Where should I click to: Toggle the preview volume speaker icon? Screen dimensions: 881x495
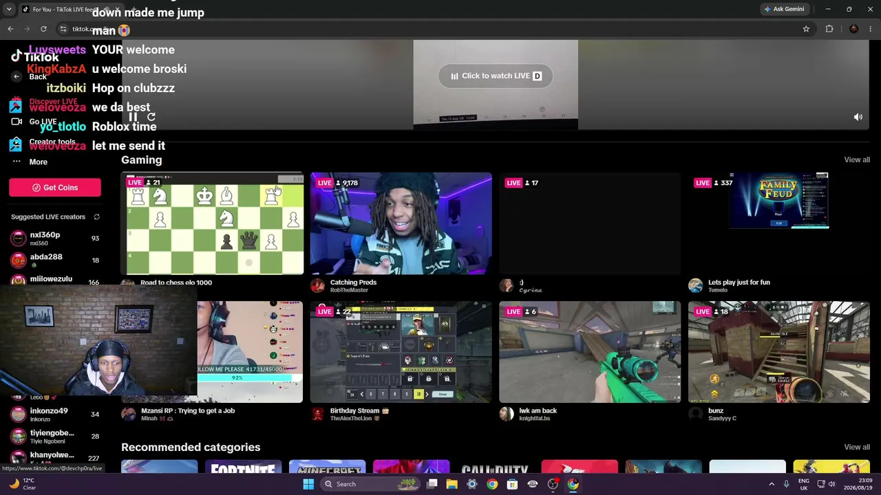pos(858,118)
